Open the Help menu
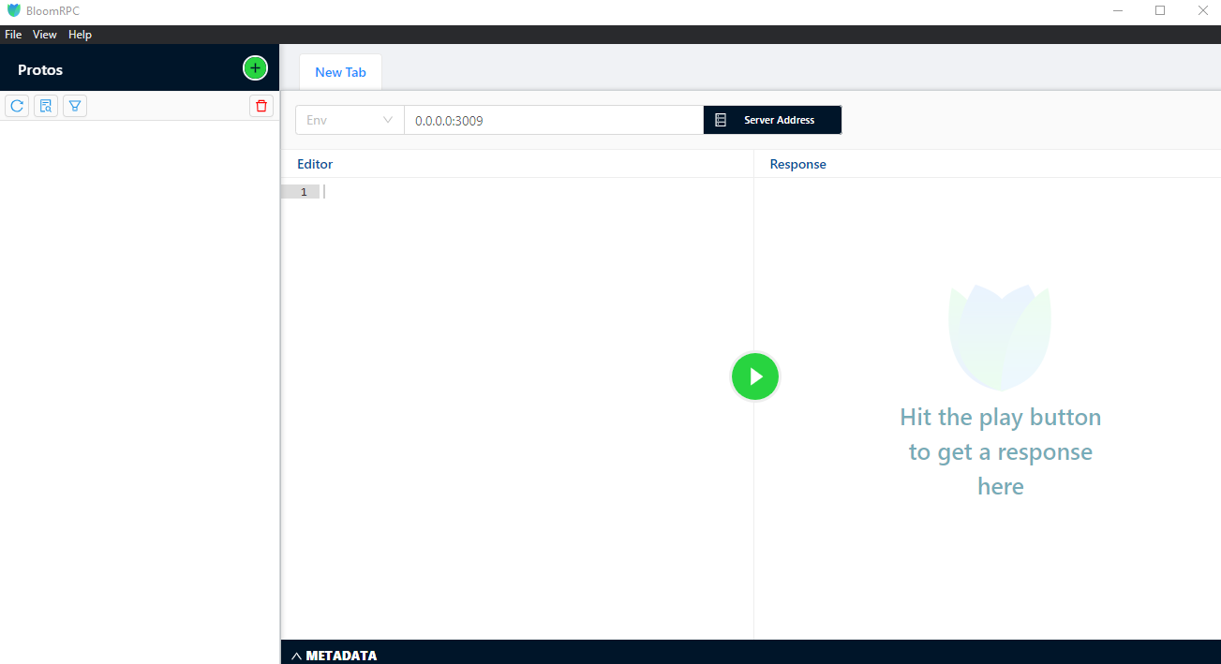Screen dimensions: 1221x664 coord(80,34)
